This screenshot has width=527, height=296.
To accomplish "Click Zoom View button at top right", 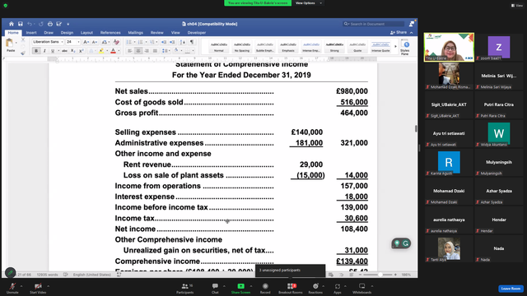I will [517, 6].
